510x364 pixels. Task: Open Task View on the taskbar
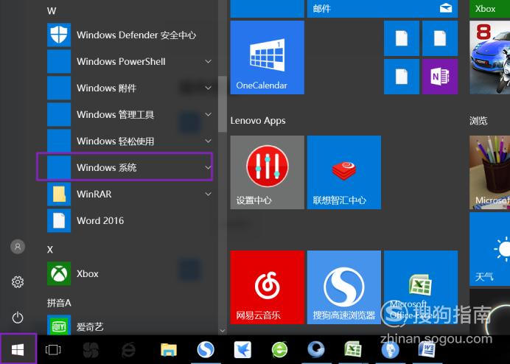[x=53, y=350]
